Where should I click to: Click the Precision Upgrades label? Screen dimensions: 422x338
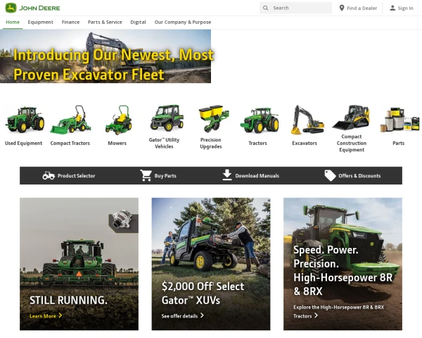[x=211, y=143]
